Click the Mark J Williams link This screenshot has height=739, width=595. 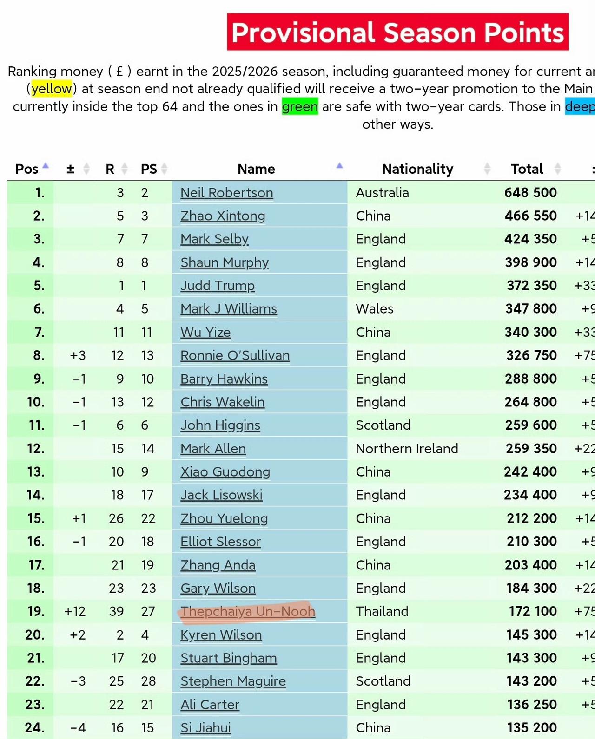[228, 309]
